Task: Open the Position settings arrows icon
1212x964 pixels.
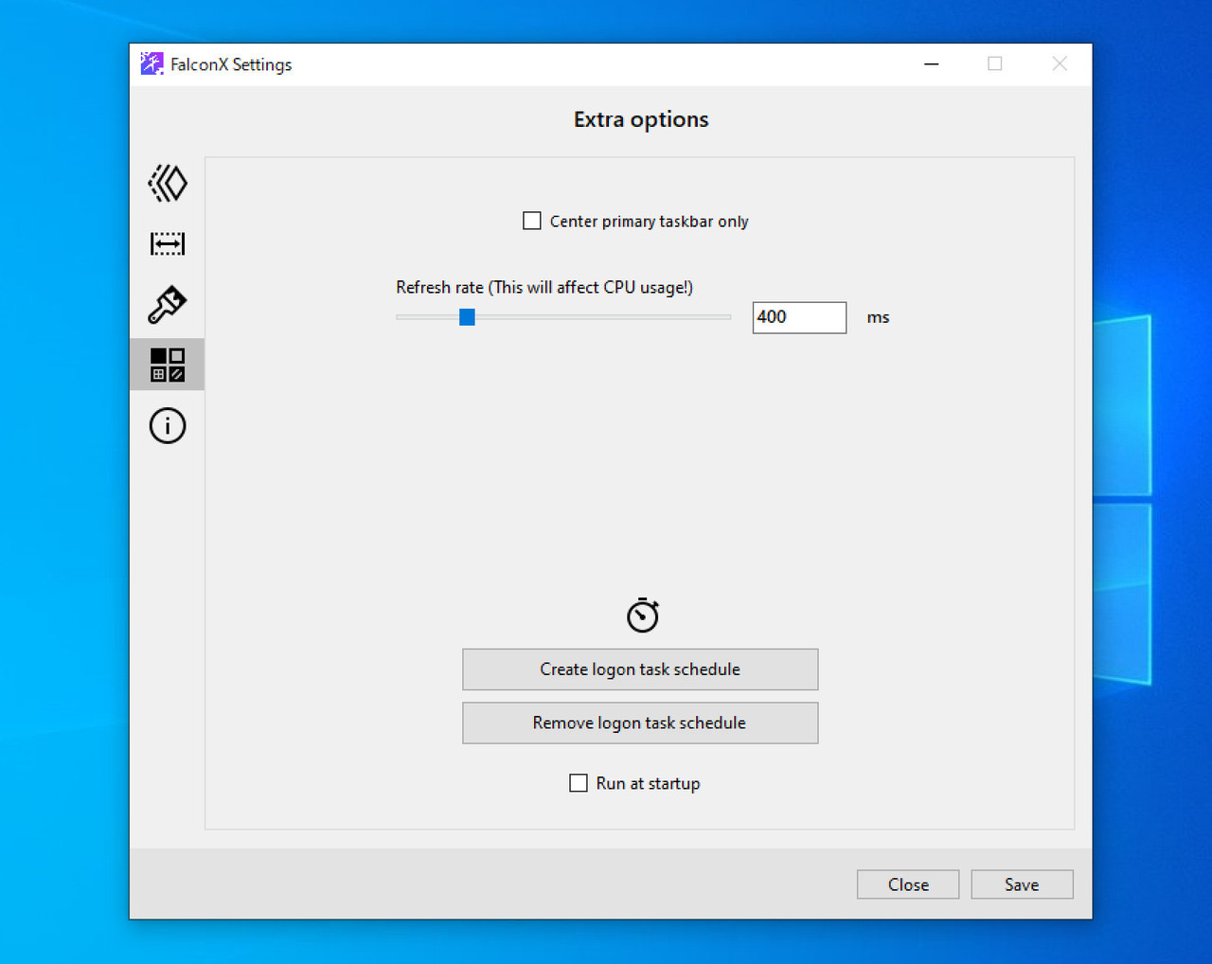Action: [168, 243]
